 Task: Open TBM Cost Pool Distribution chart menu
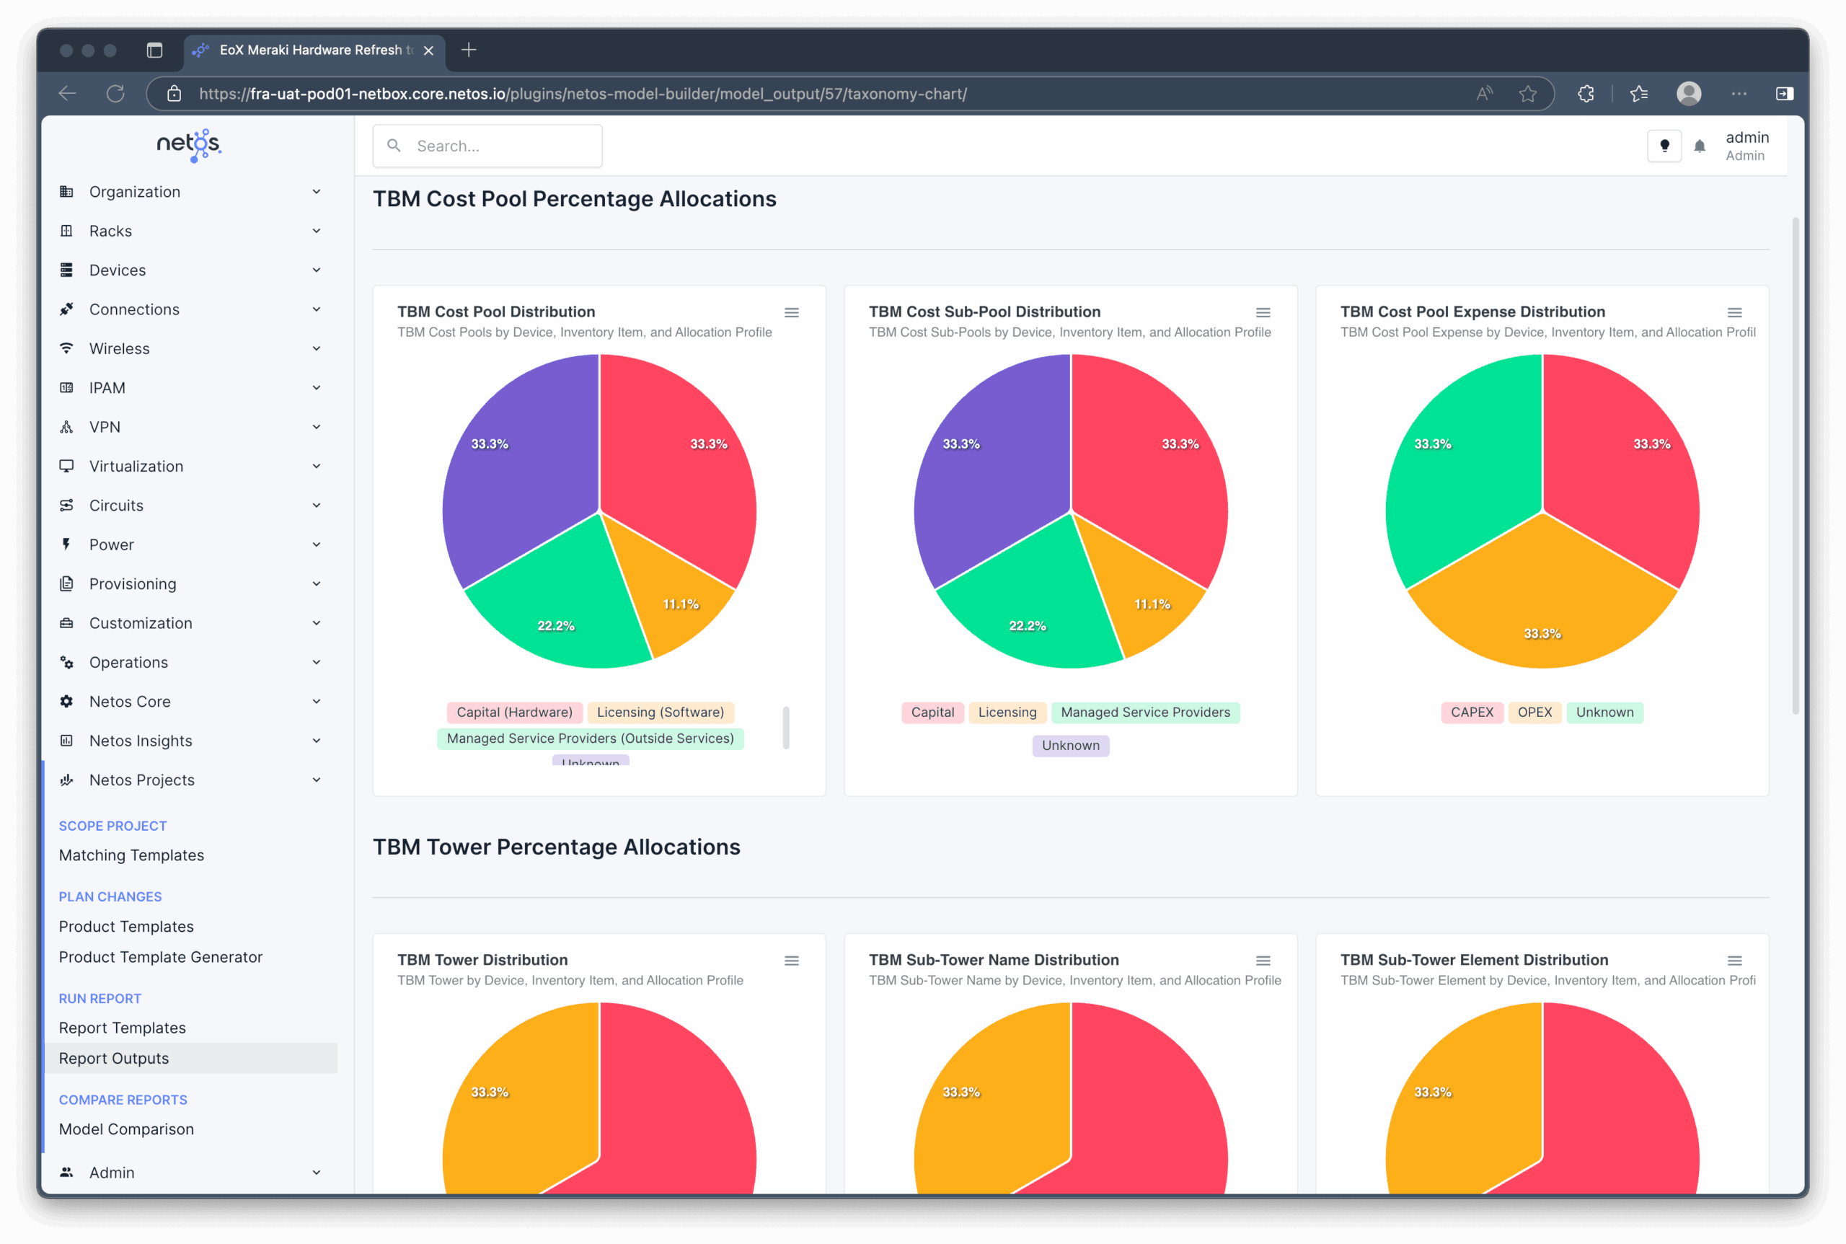point(792,312)
